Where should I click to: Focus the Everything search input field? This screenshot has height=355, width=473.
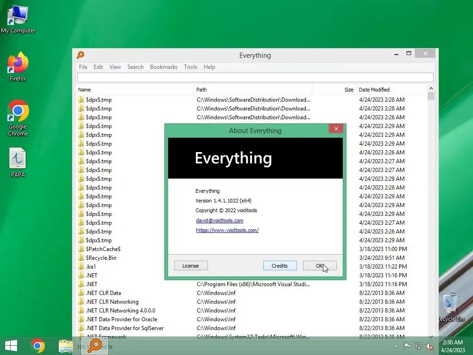255,77
